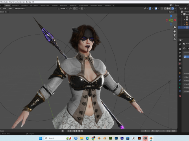
Task: Click the taskbar Search box
Action: tap(58, 138)
